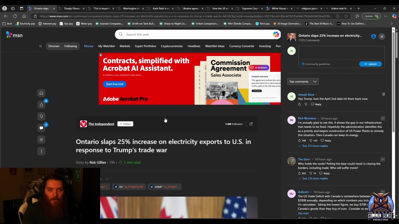Reply to Rick Bourassa's comment
The height and width of the screenshot is (224, 399).
click(x=326, y=141)
